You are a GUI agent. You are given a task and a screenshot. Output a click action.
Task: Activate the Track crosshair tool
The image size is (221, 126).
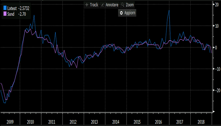click(92, 5)
